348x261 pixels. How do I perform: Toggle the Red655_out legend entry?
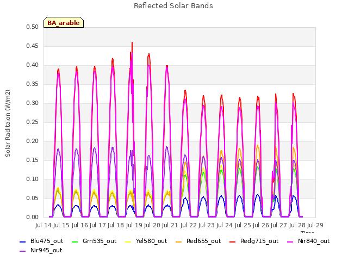(198, 241)
